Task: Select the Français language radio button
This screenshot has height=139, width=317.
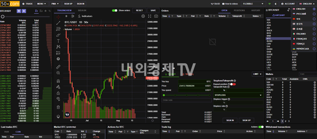Action: (314, 39)
